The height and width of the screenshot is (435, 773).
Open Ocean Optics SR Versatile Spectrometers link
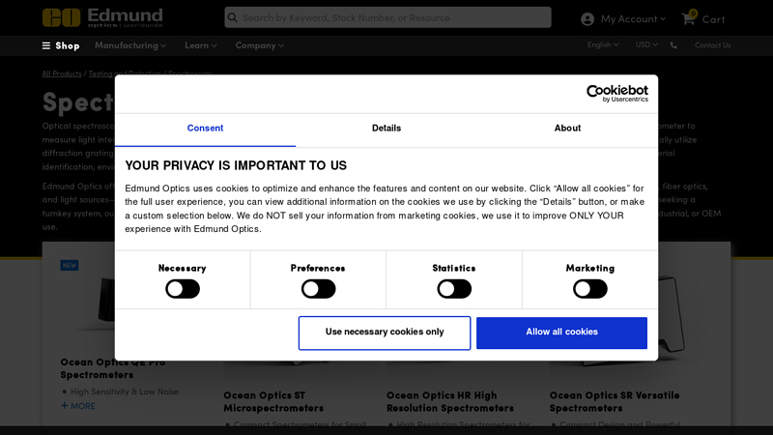[x=615, y=401]
